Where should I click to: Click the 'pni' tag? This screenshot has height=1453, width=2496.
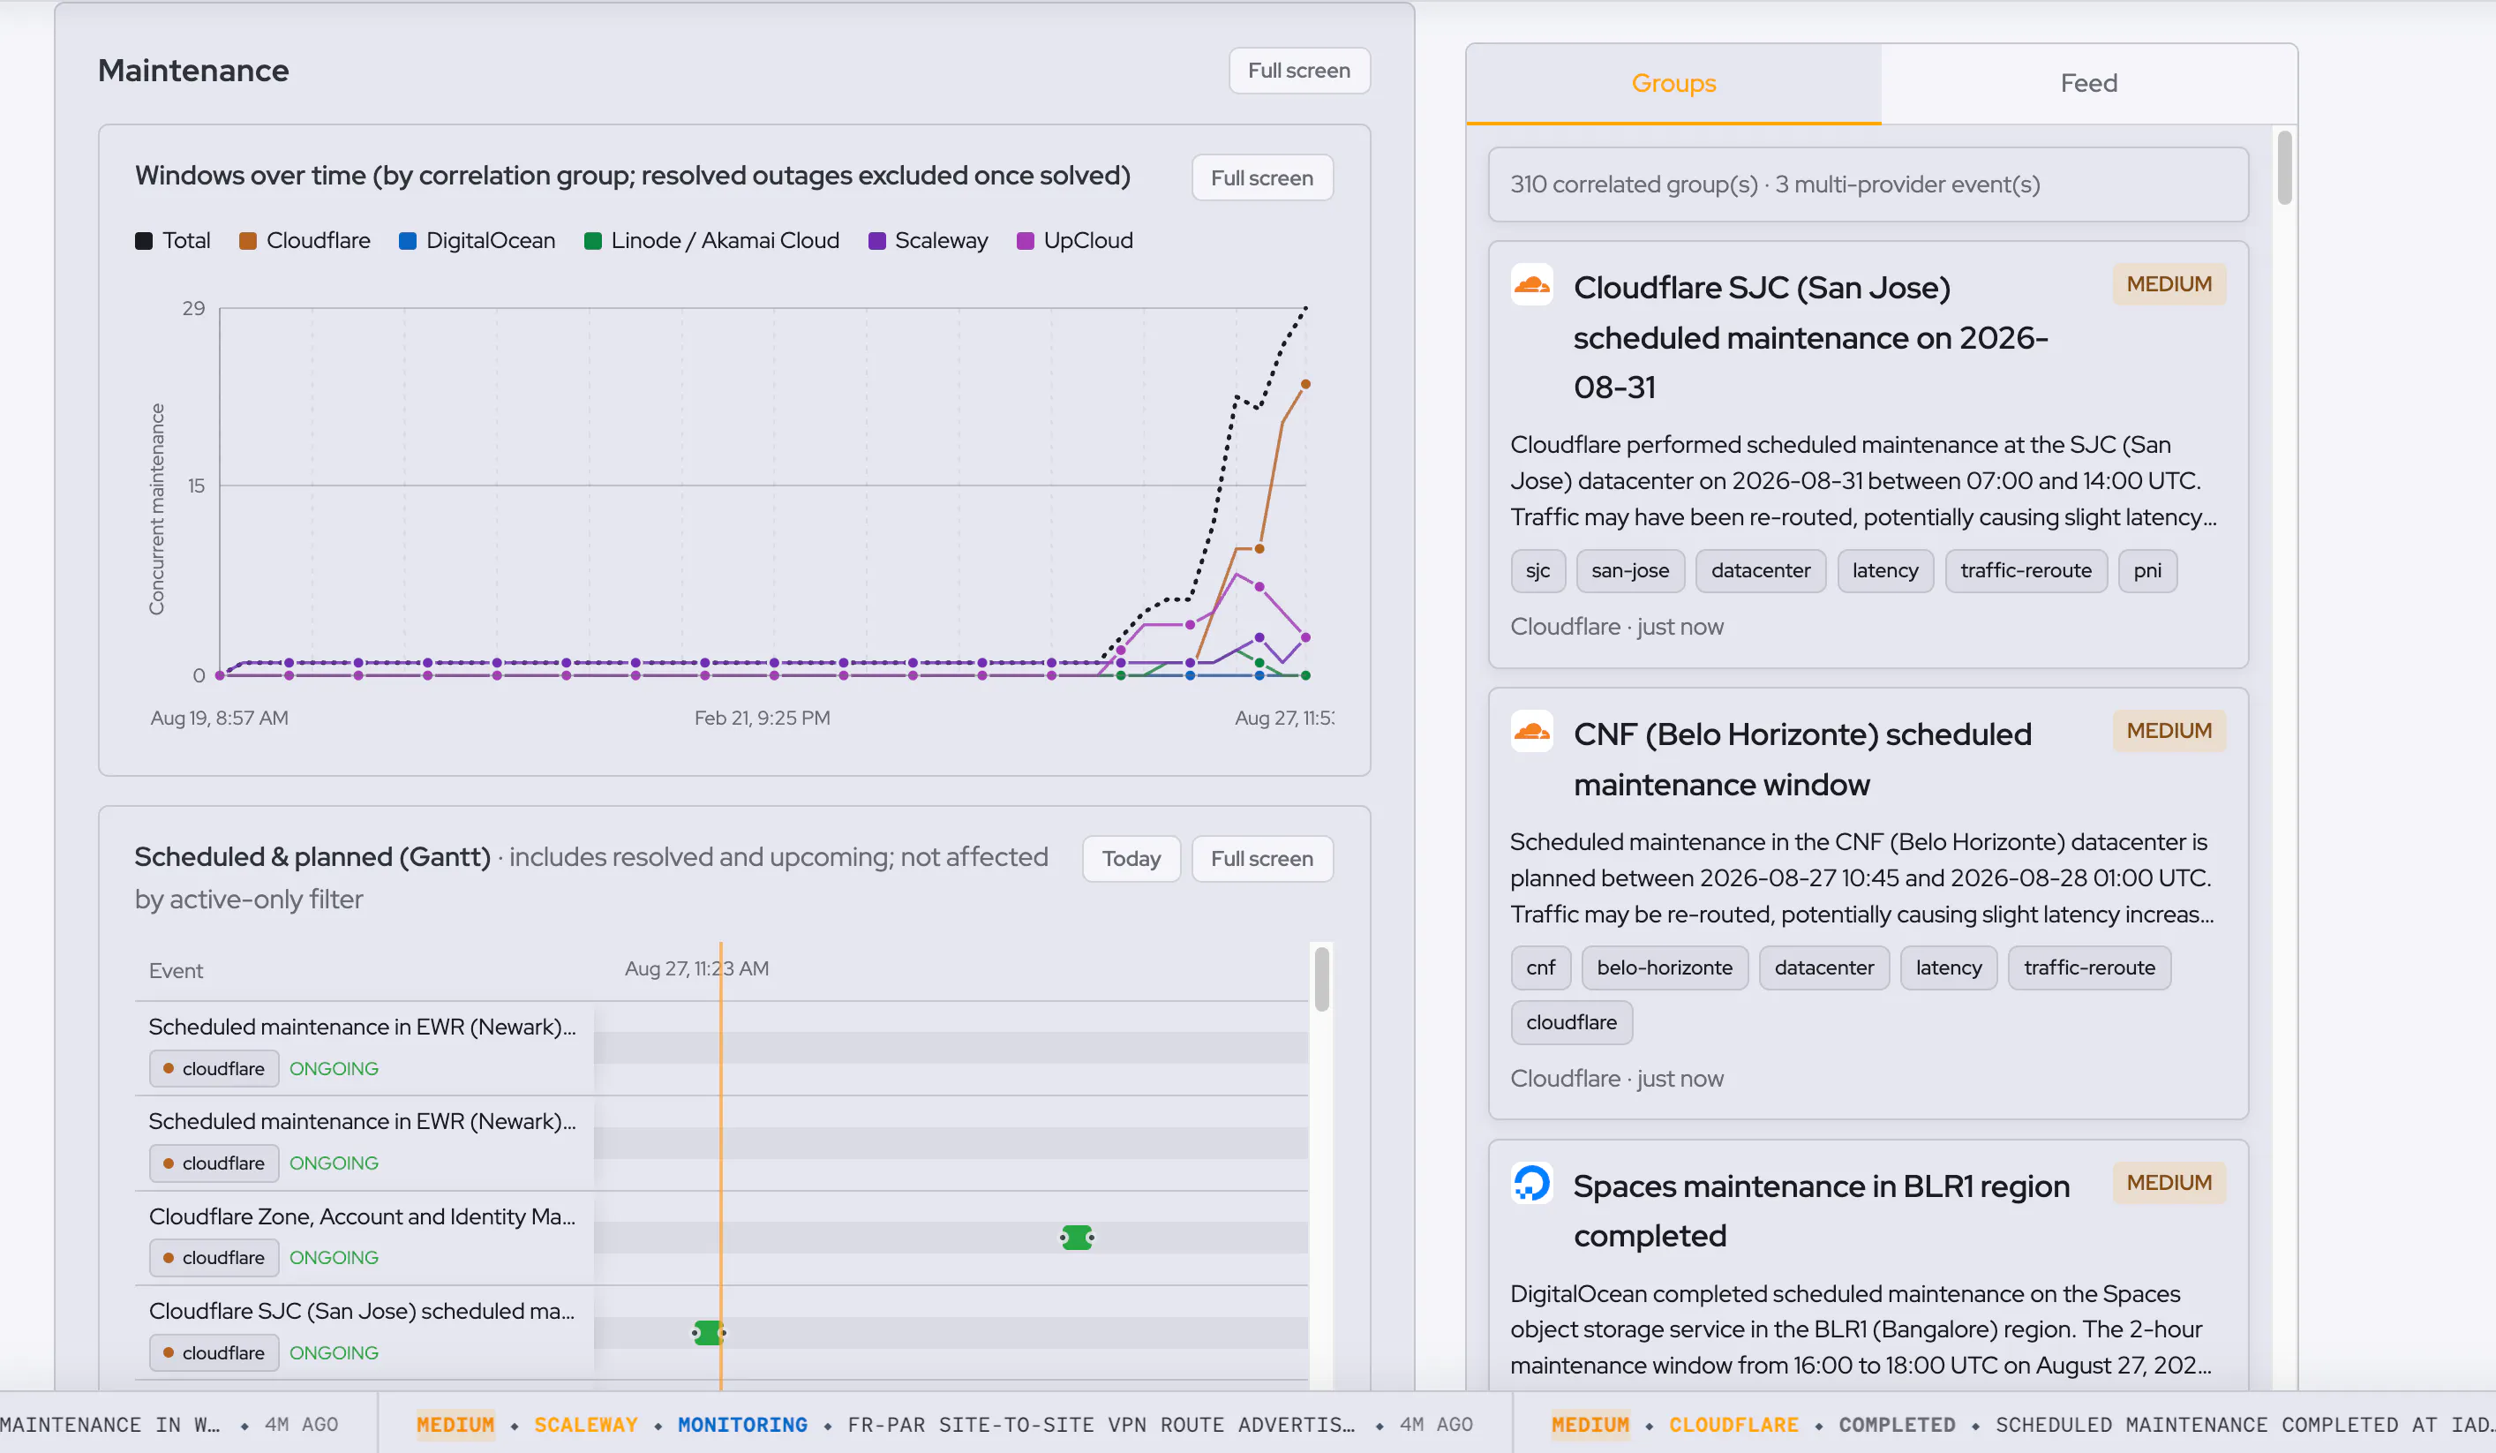click(x=2147, y=570)
